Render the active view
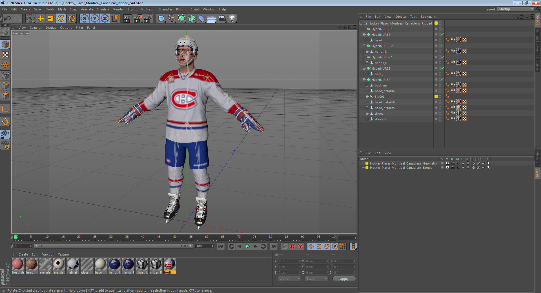Viewport: 541px width, 293px height. (127, 19)
